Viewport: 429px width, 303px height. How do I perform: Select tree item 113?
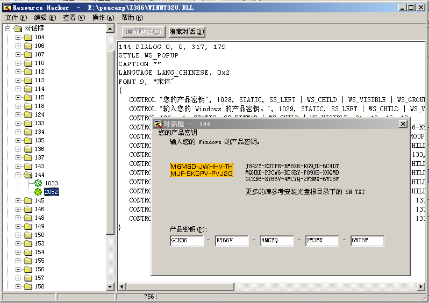pyautogui.click(x=39, y=81)
